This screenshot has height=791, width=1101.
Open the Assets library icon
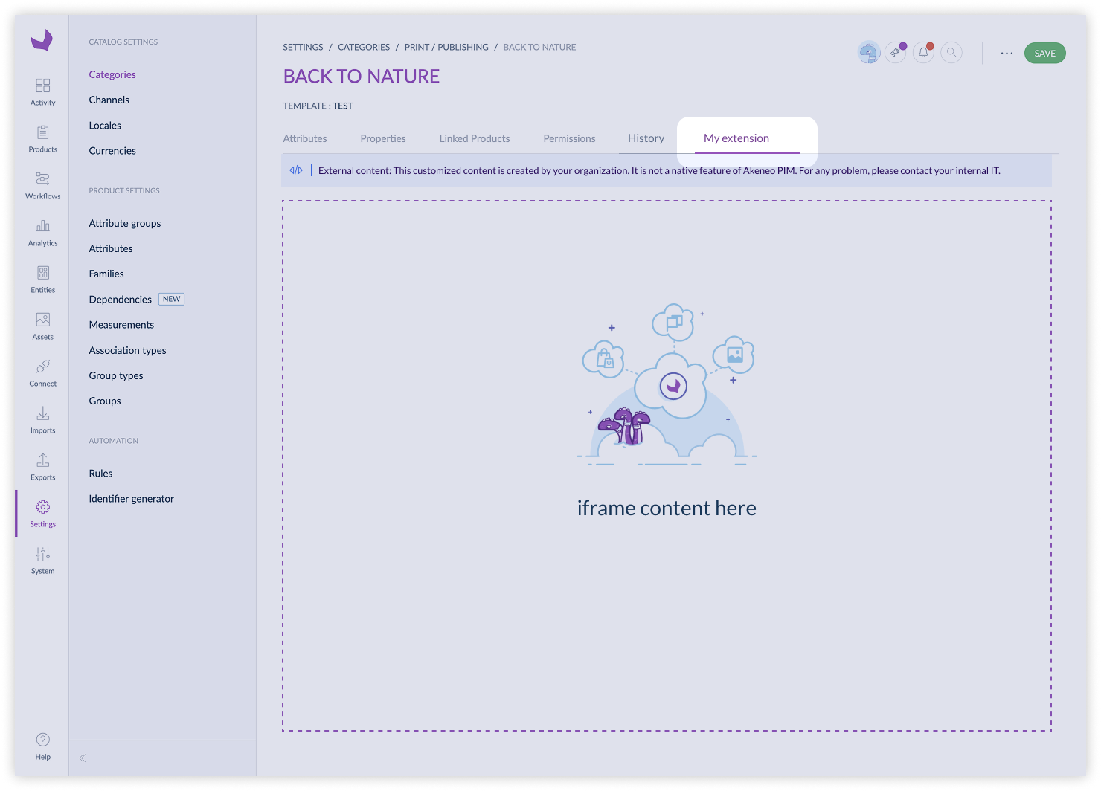pyautogui.click(x=42, y=320)
